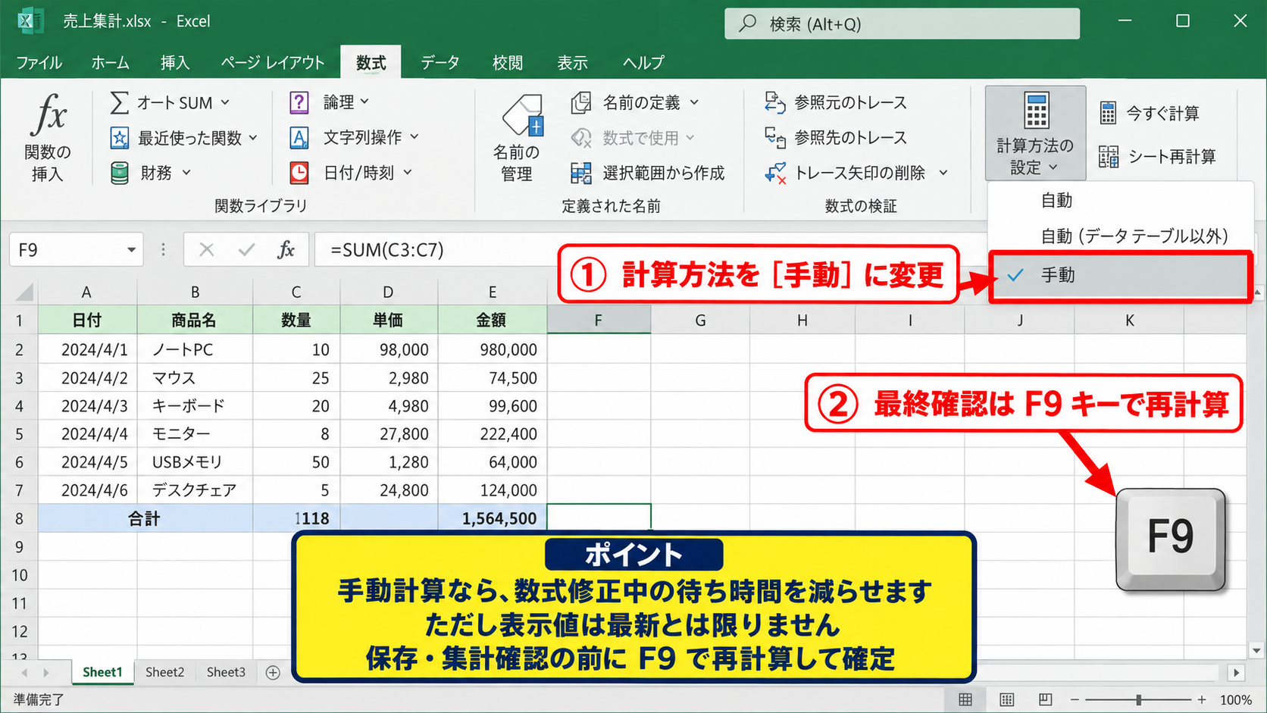Click 今すぐ計算 calculator icon
Screen dimensions: 1267x713
1108,114
